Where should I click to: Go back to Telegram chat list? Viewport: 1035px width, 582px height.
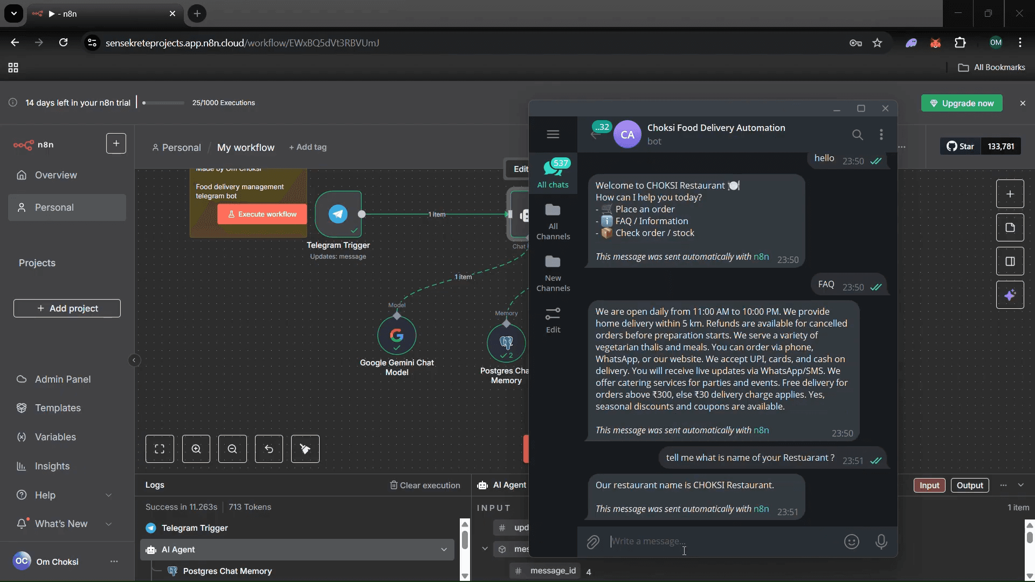coord(595,135)
